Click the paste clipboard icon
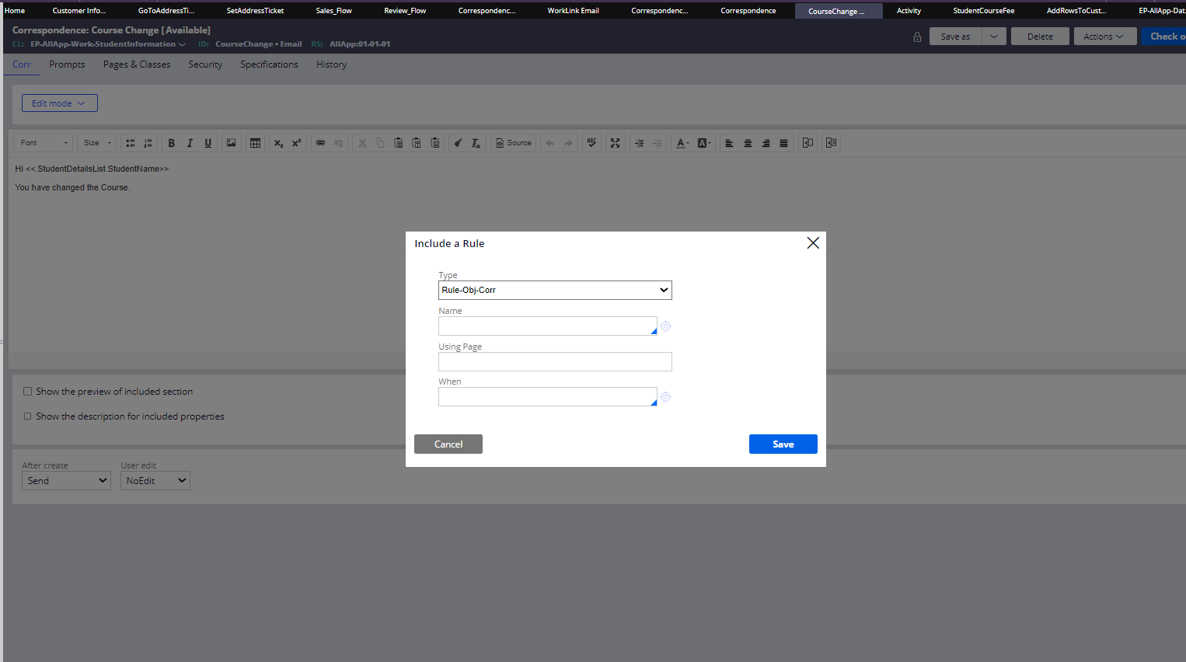Viewport: 1186px width, 662px height. pos(399,143)
